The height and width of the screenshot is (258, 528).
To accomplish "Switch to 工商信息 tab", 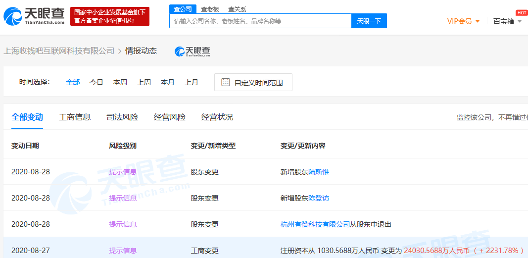I will point(75,117).
